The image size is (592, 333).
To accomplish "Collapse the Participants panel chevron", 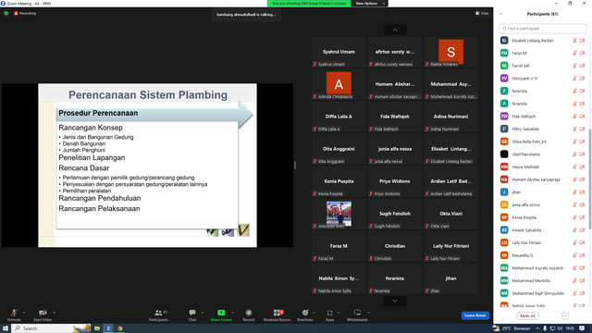I will 500,14.
